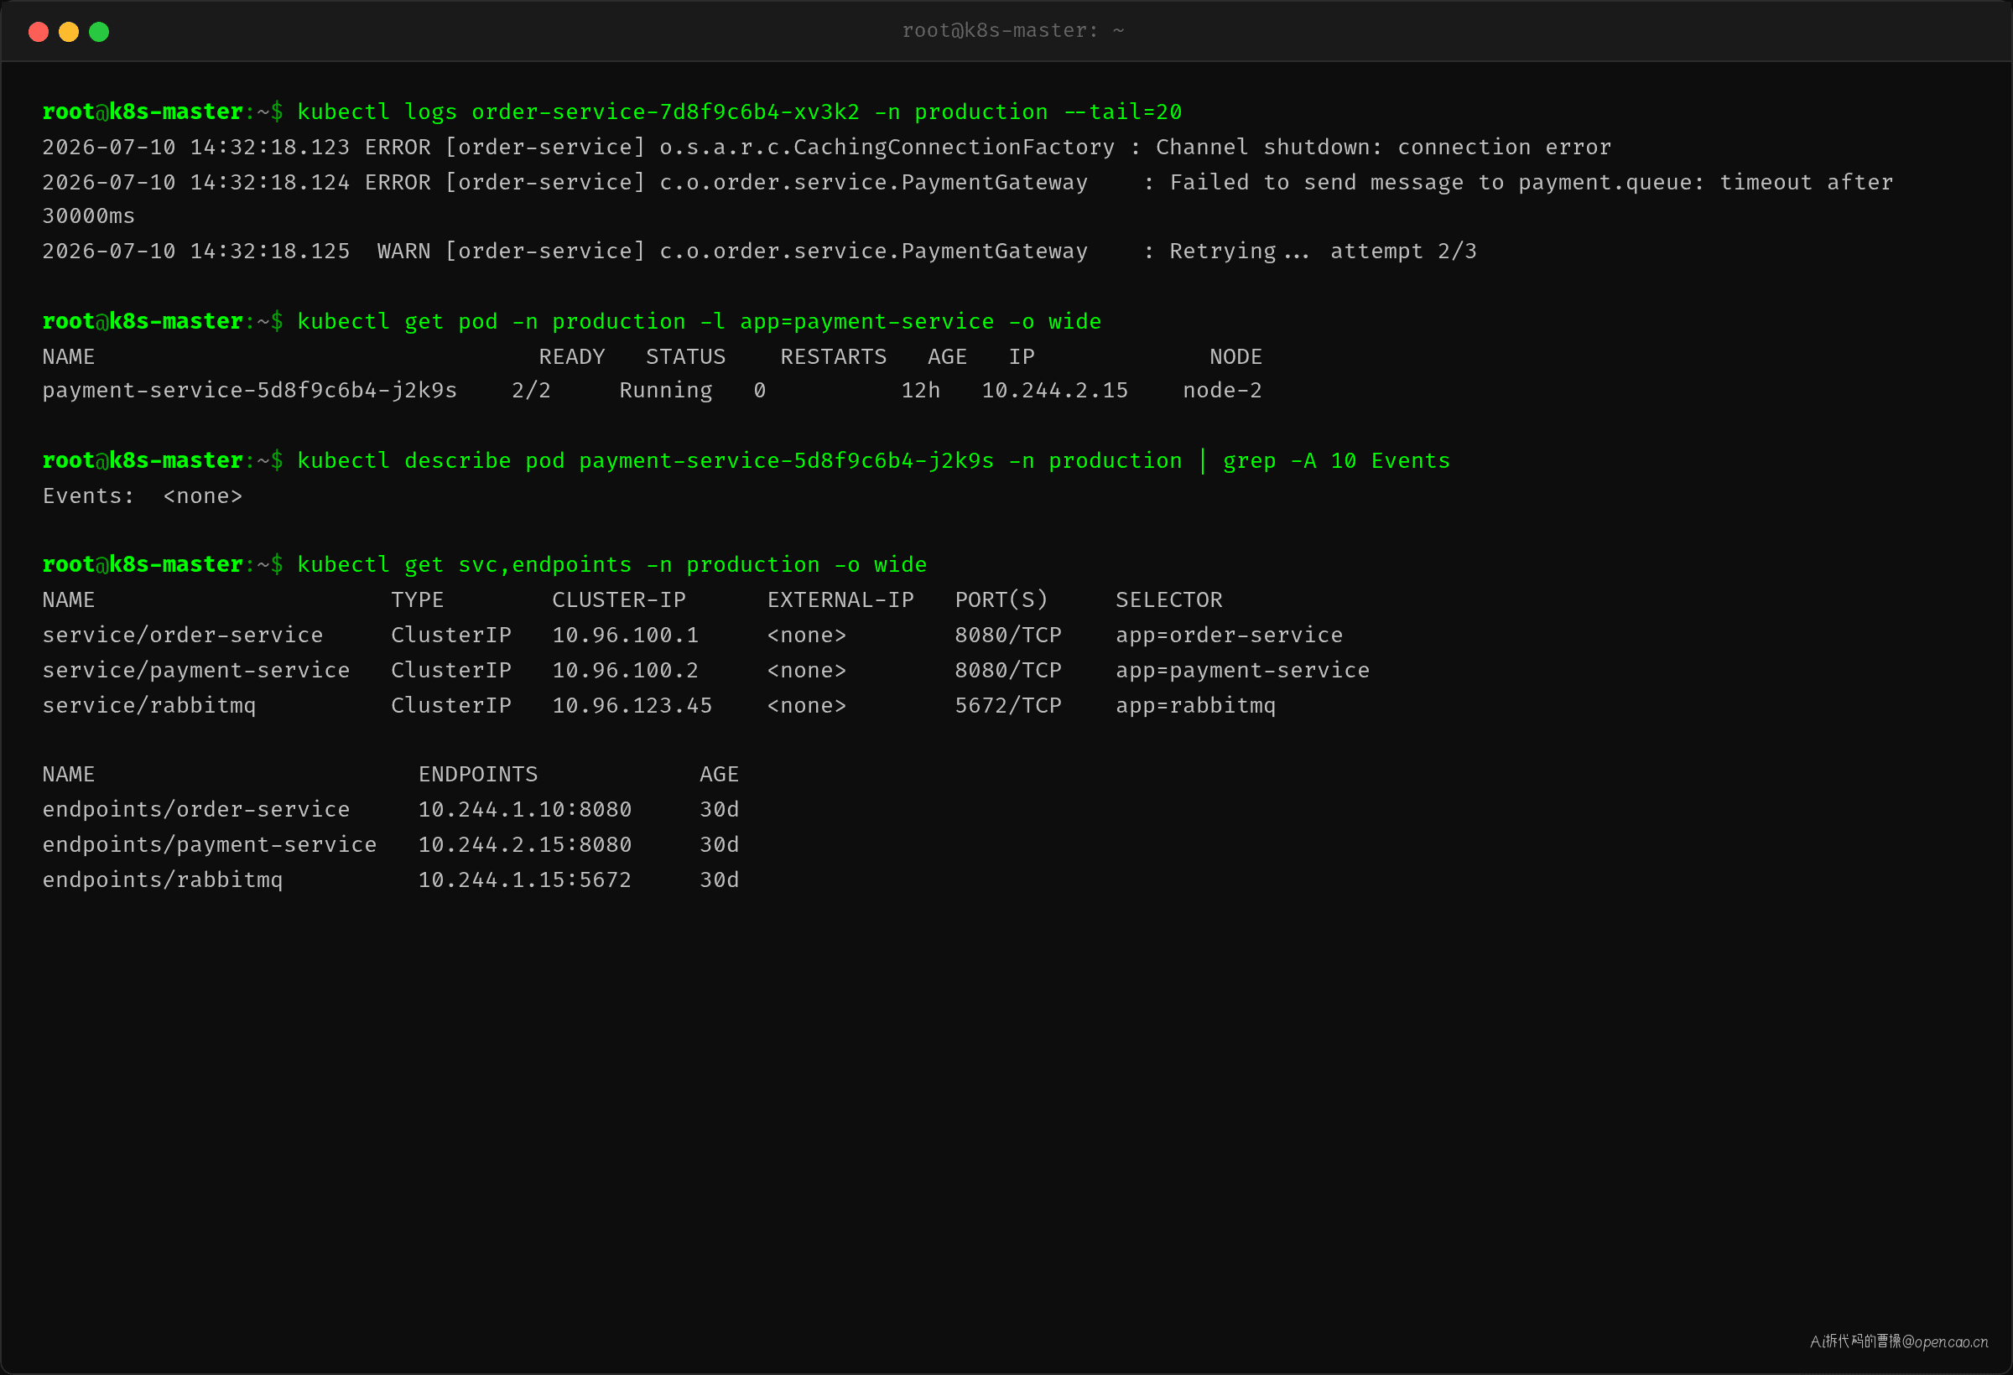Click the 5672/TCP port entry

1007,707
